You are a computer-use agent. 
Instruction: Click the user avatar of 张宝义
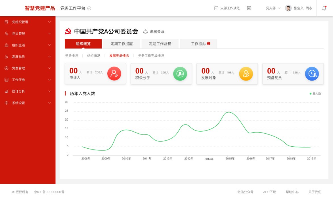pos(288,8)
